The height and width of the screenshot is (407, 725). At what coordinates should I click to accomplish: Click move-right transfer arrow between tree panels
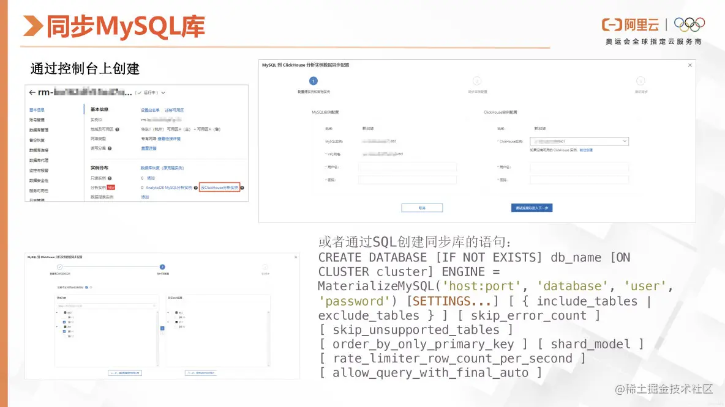162,328
